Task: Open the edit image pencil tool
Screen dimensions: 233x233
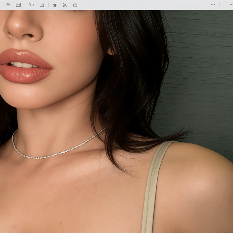Action: click(42, 5)
